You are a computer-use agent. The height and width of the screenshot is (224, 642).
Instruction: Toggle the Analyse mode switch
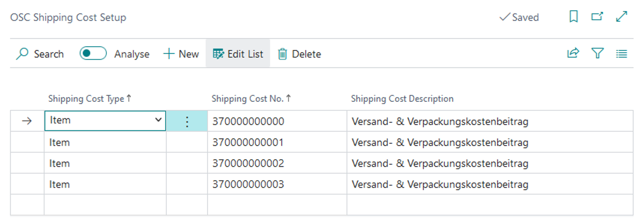pos(93,54)
